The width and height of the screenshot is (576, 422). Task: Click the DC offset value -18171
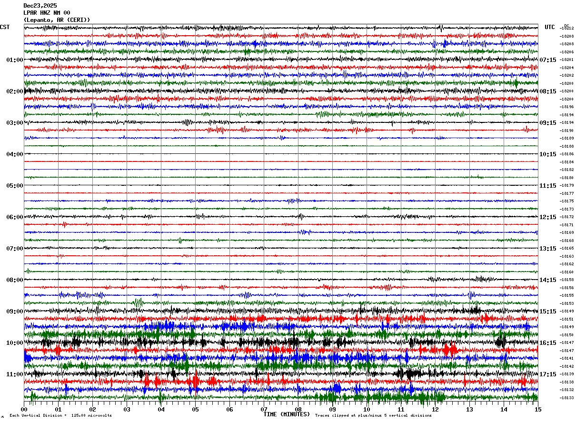[x=567, y=225]
